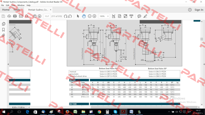Open Read mode toolbar icon
205x115 pixels.
(x=131, y=16)
